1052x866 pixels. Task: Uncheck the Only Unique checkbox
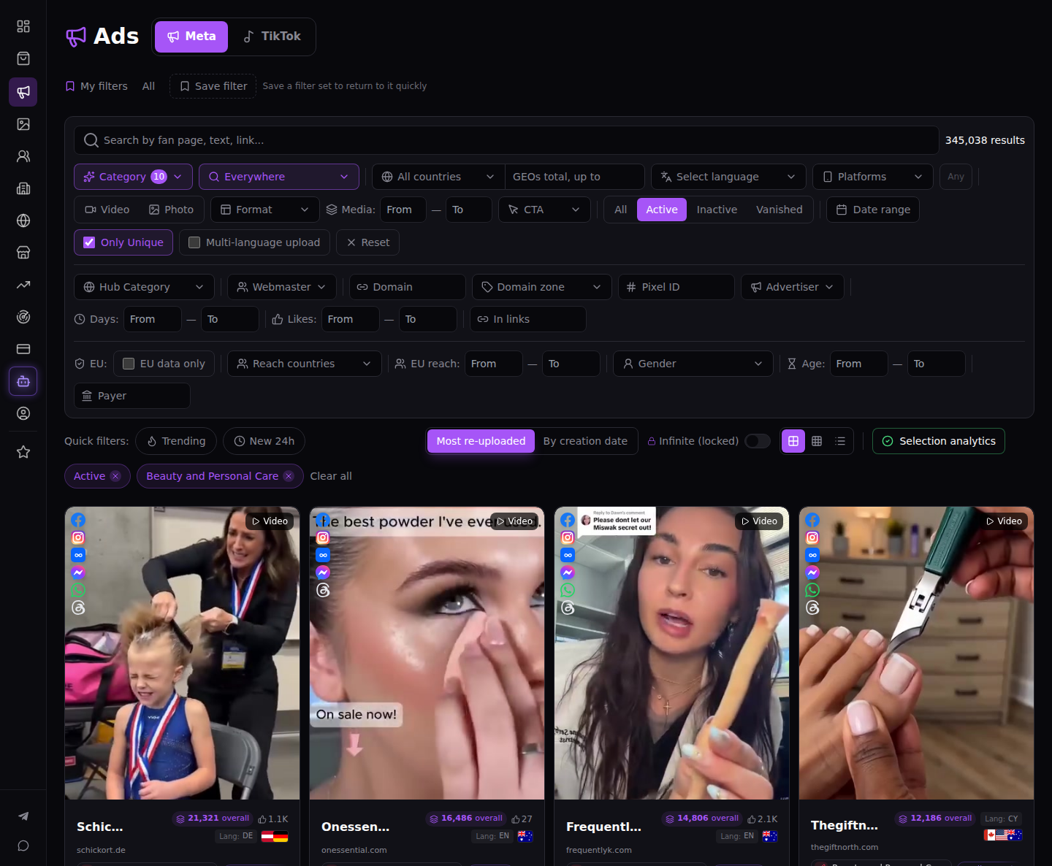pos(89,242)
